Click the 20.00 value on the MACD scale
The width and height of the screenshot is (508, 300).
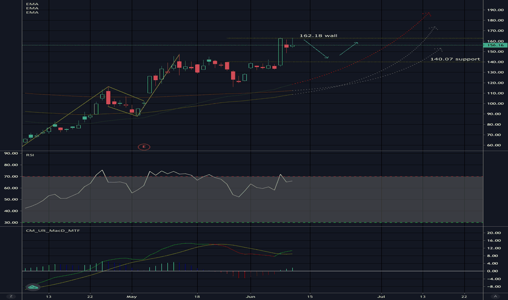(x=494, y=233)
